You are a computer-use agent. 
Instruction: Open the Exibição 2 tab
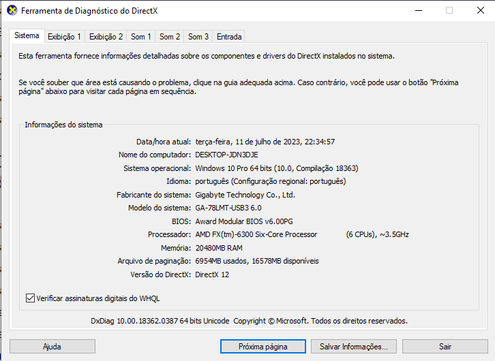point(106,37)
